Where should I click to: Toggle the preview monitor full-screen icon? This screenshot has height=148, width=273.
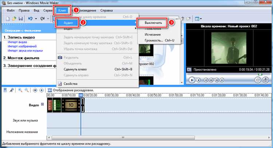click(x=189, y=70)
